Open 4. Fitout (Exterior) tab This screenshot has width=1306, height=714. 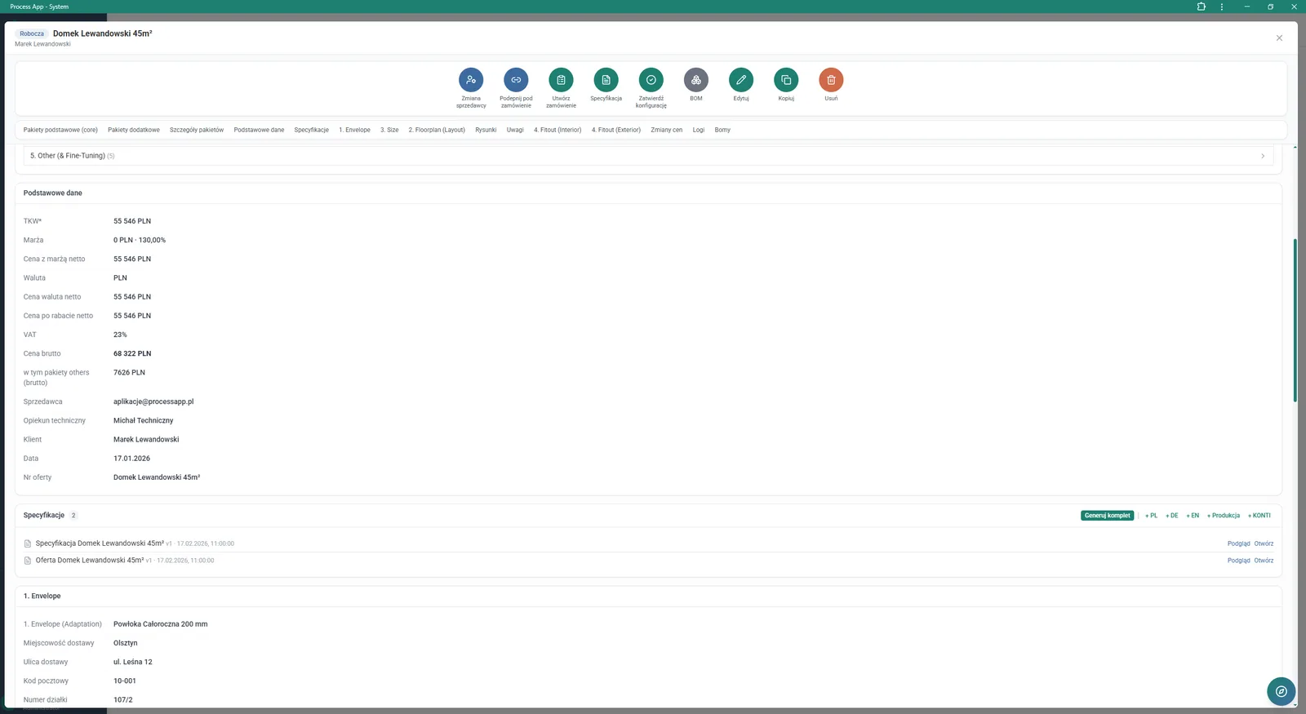point(616,130)
